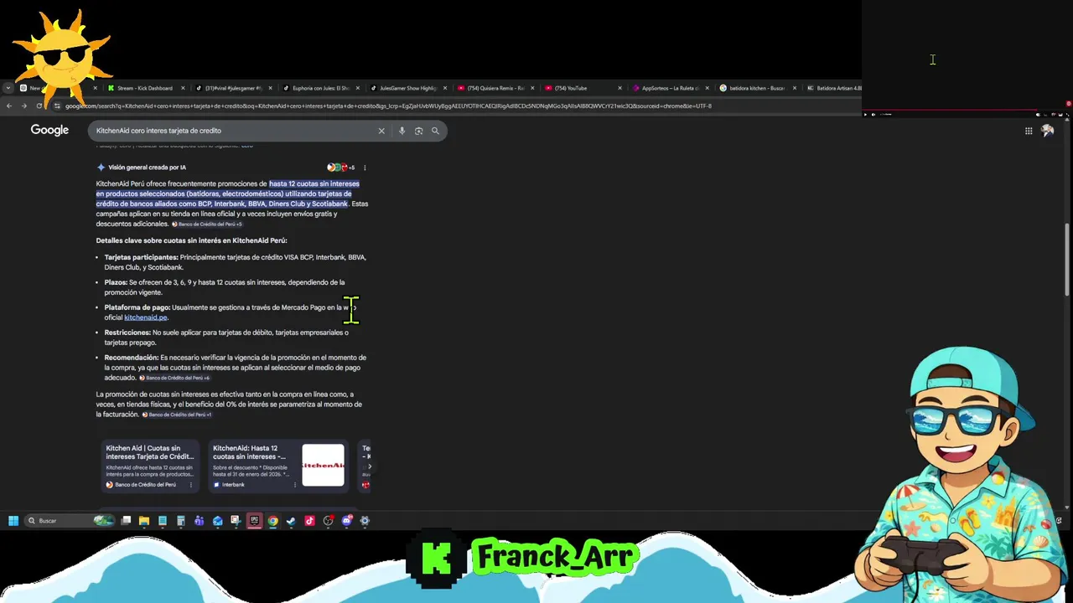Click the taskbar 'Buscar' search box

(x=70, y=521)
